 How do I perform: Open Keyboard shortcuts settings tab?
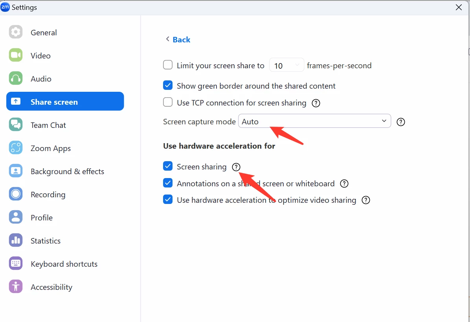coord(65,264)
